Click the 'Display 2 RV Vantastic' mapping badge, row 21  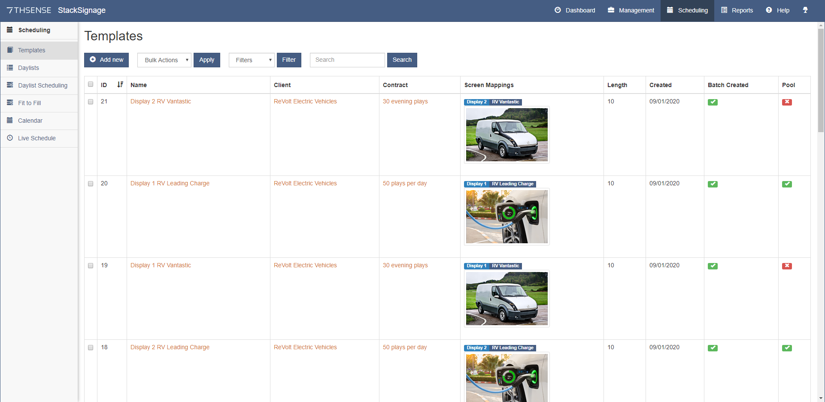point(493,102)
